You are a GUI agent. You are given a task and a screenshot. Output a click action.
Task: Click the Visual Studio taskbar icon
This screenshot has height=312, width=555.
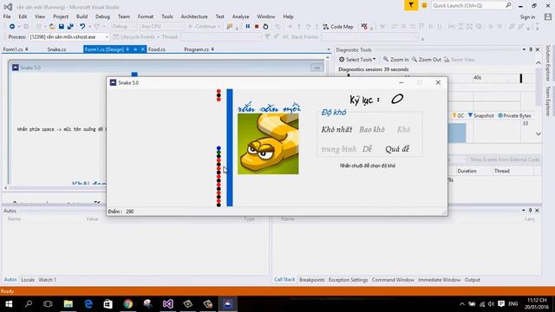pos(167,304)
